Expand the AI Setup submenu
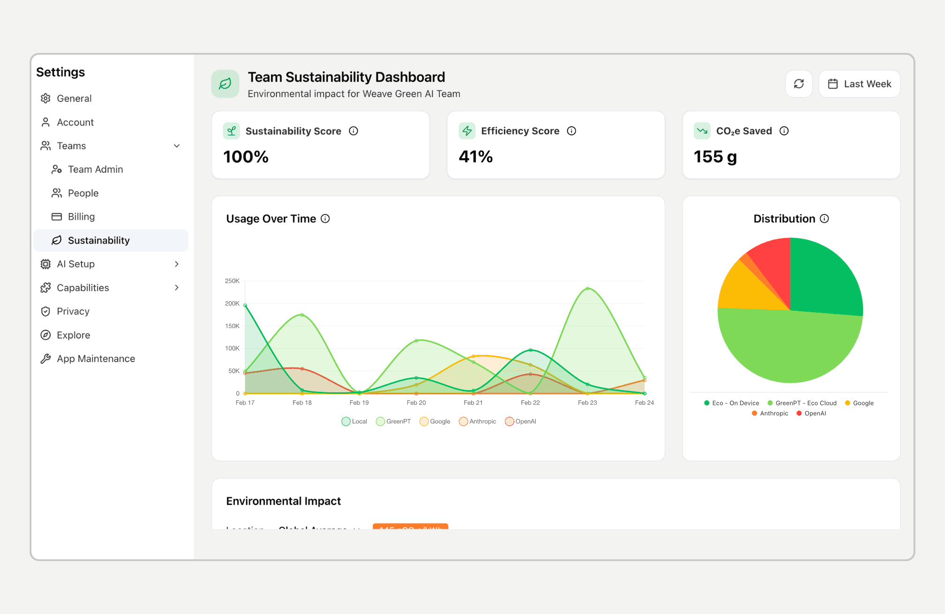The width and height of the screenshot is (945, 614). click(177, 264)
